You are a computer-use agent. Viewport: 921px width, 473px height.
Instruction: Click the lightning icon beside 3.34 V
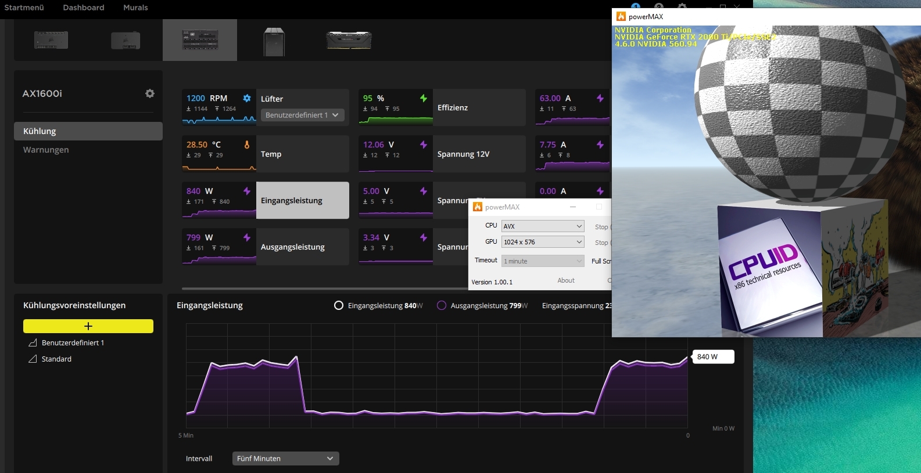(424, 237)
